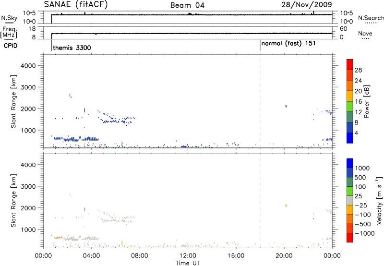This screenshot has width=384, height=266.
Task: Click the '1000' velocity colorbar tick
Action: click(362, 168)
